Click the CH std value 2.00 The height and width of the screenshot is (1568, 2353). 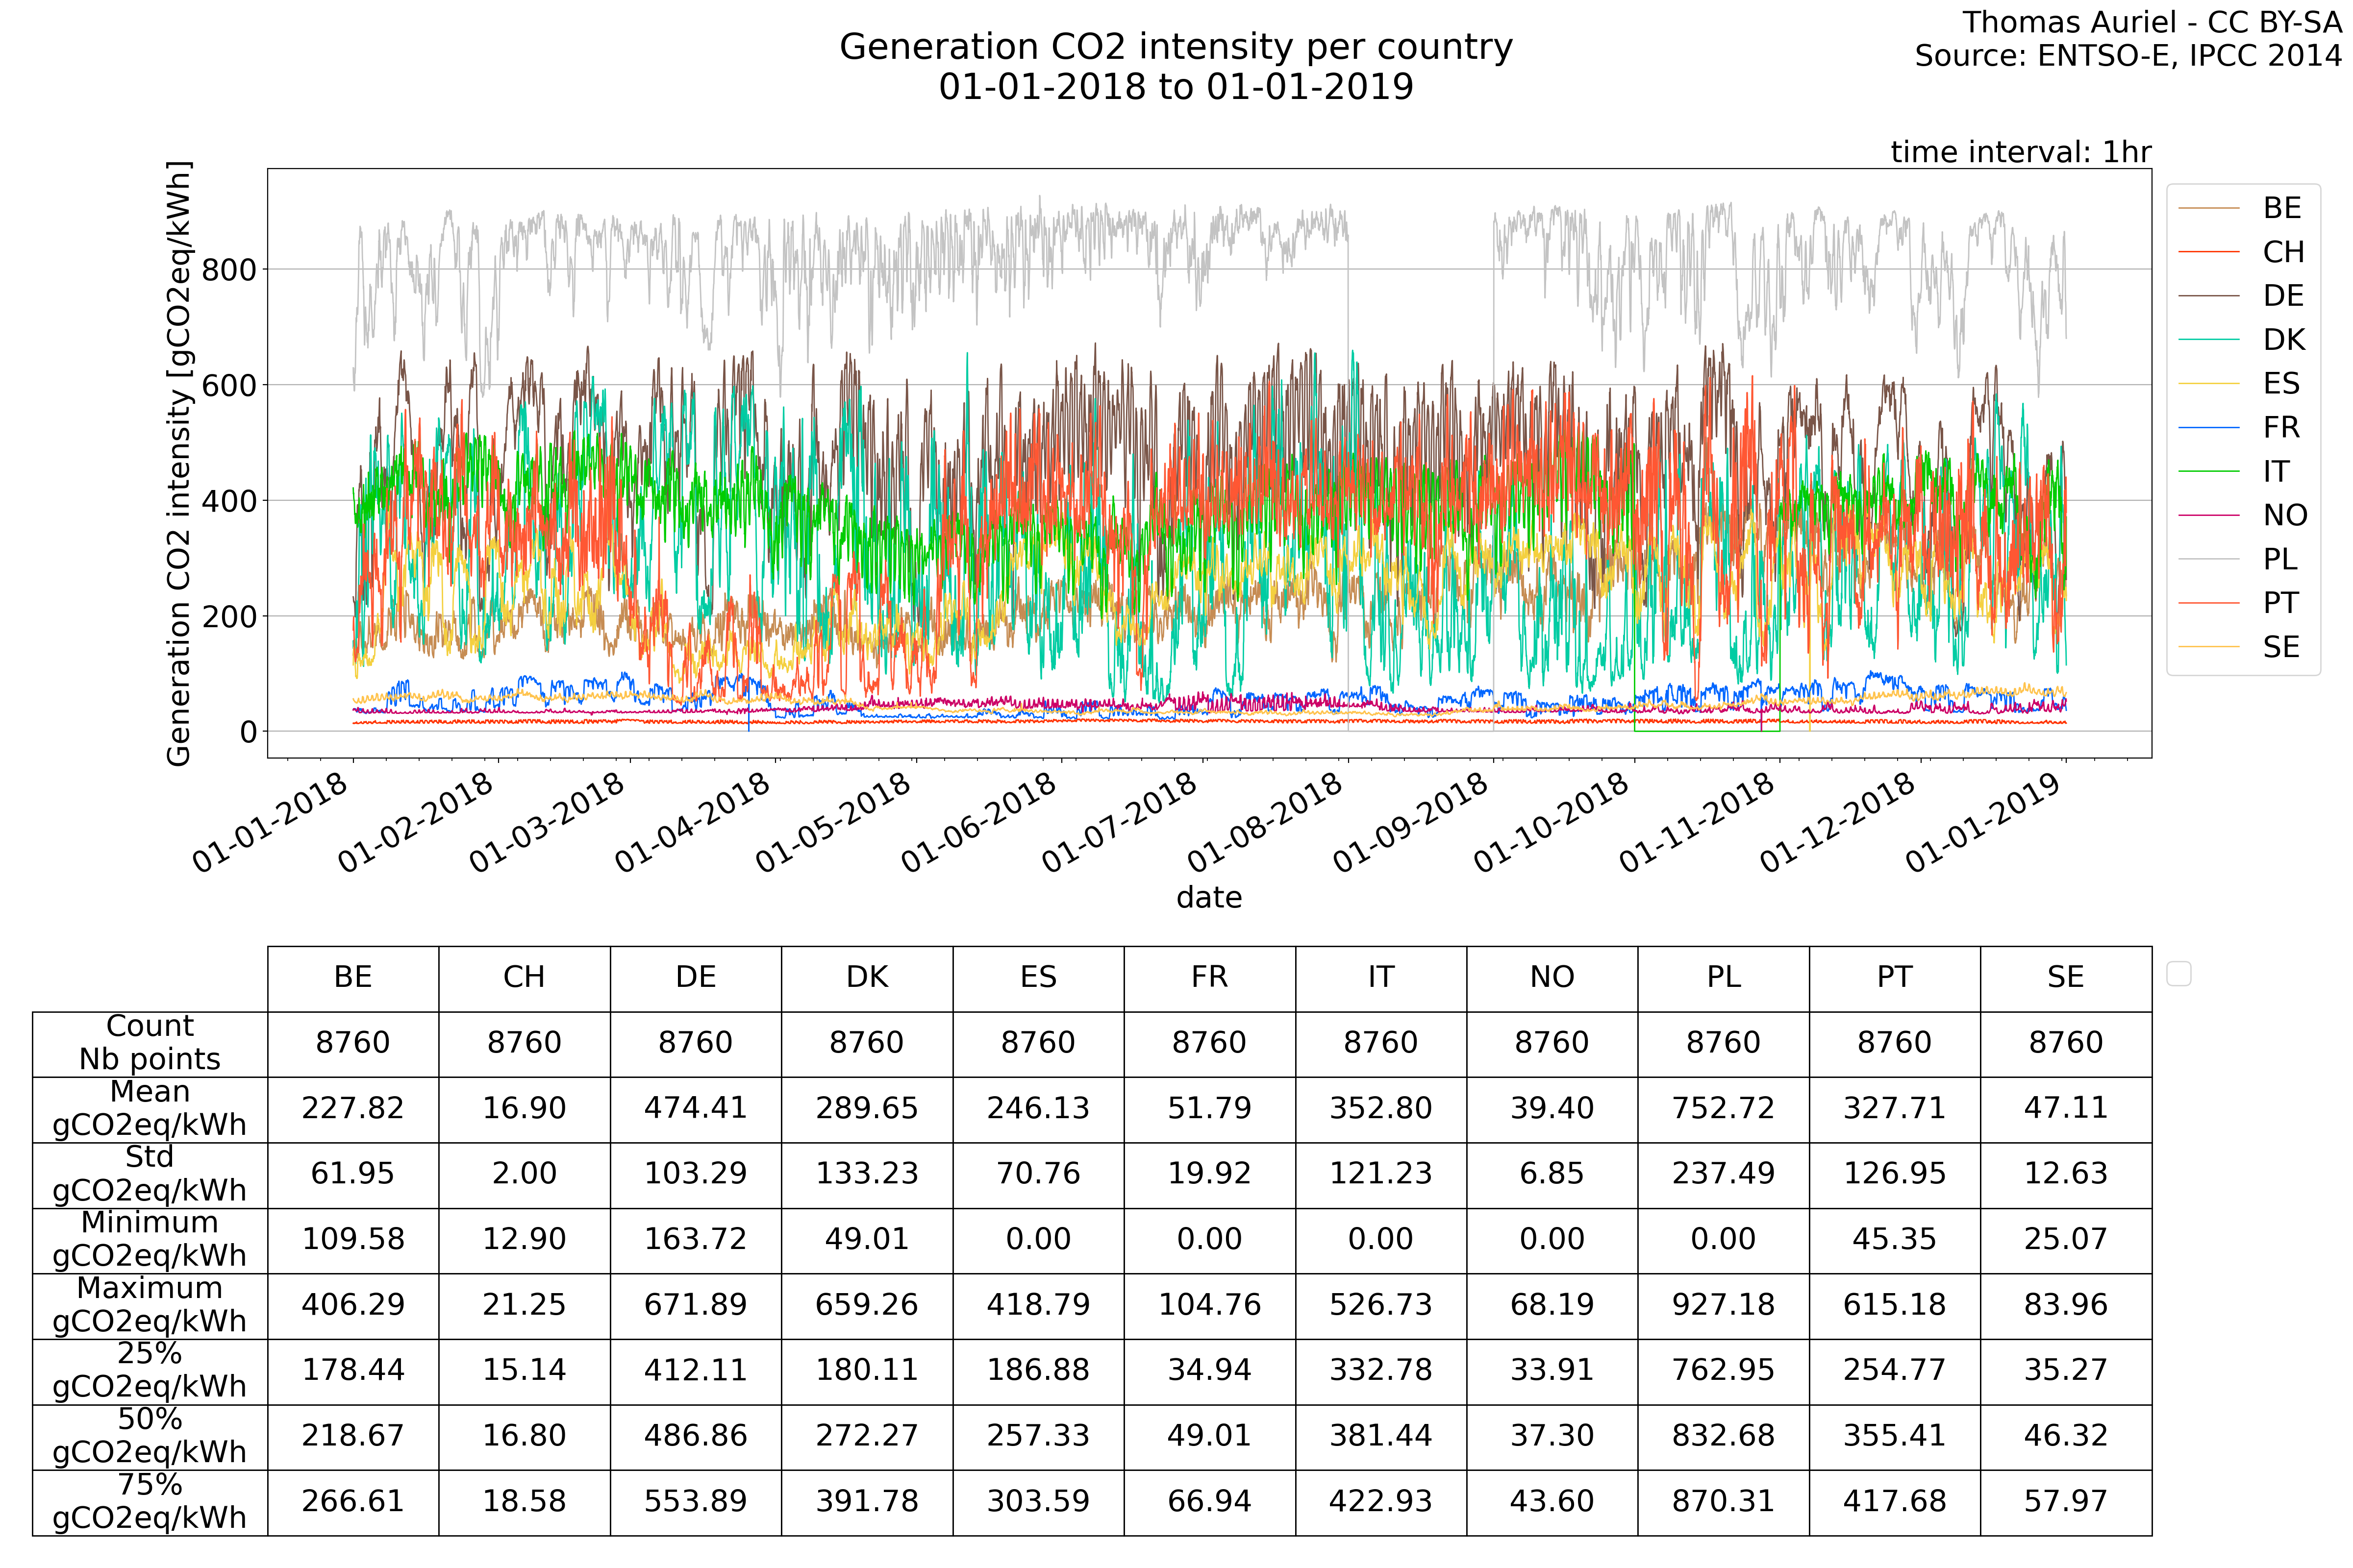click(524, 1174)
